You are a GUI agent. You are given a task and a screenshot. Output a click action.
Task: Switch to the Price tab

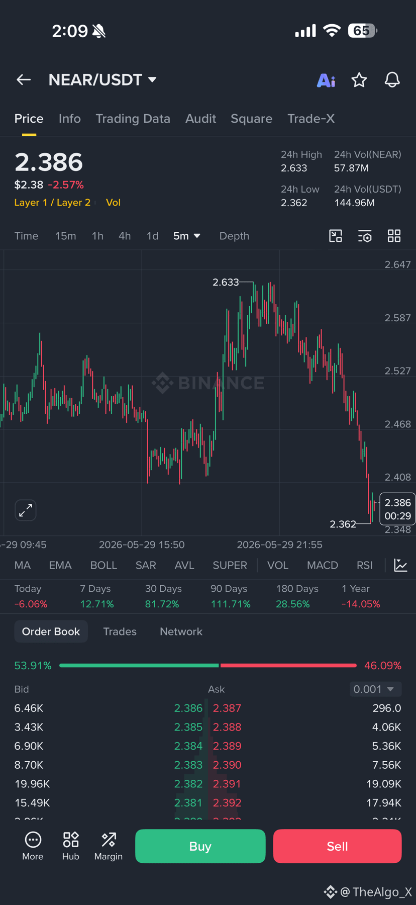[29, 119]
